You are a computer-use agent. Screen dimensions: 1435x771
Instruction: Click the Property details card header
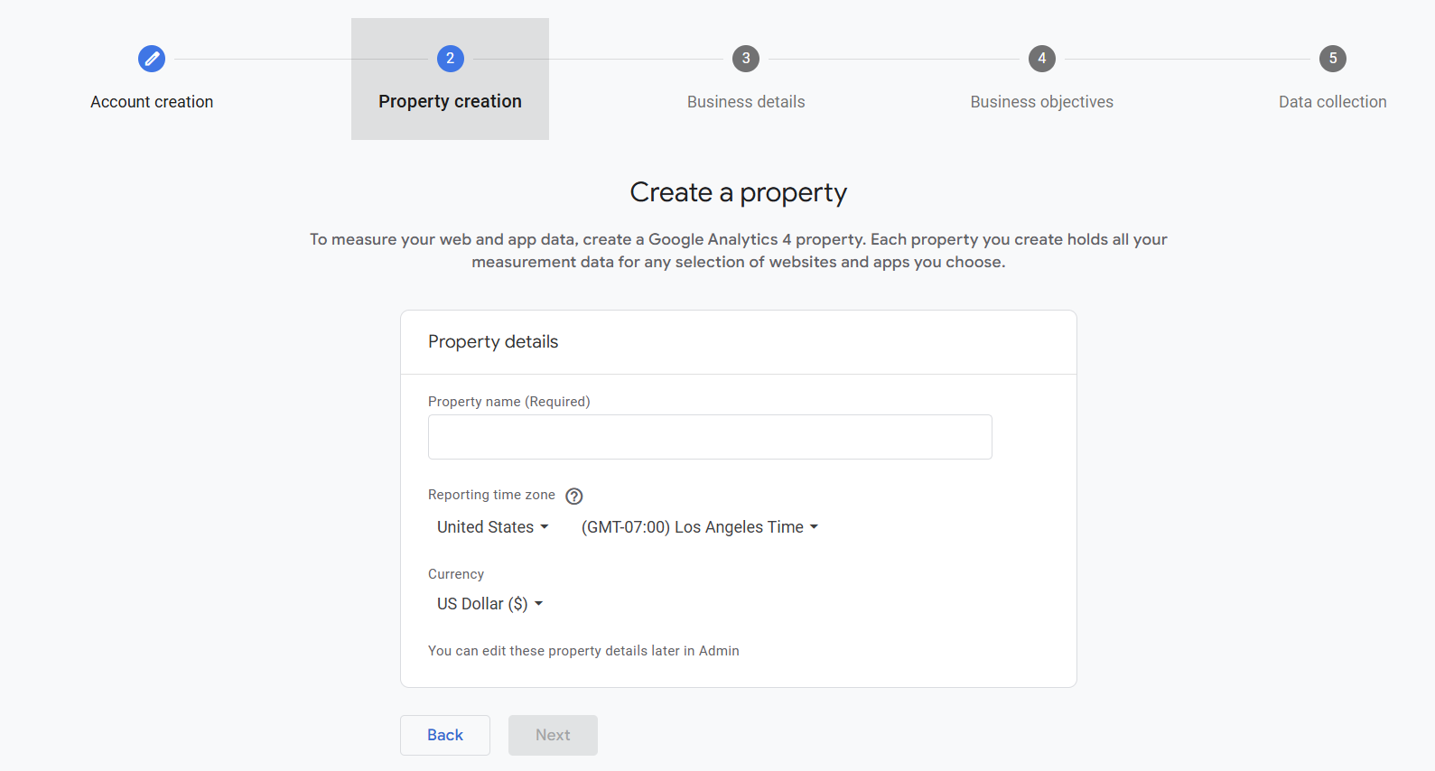(493, 342)
